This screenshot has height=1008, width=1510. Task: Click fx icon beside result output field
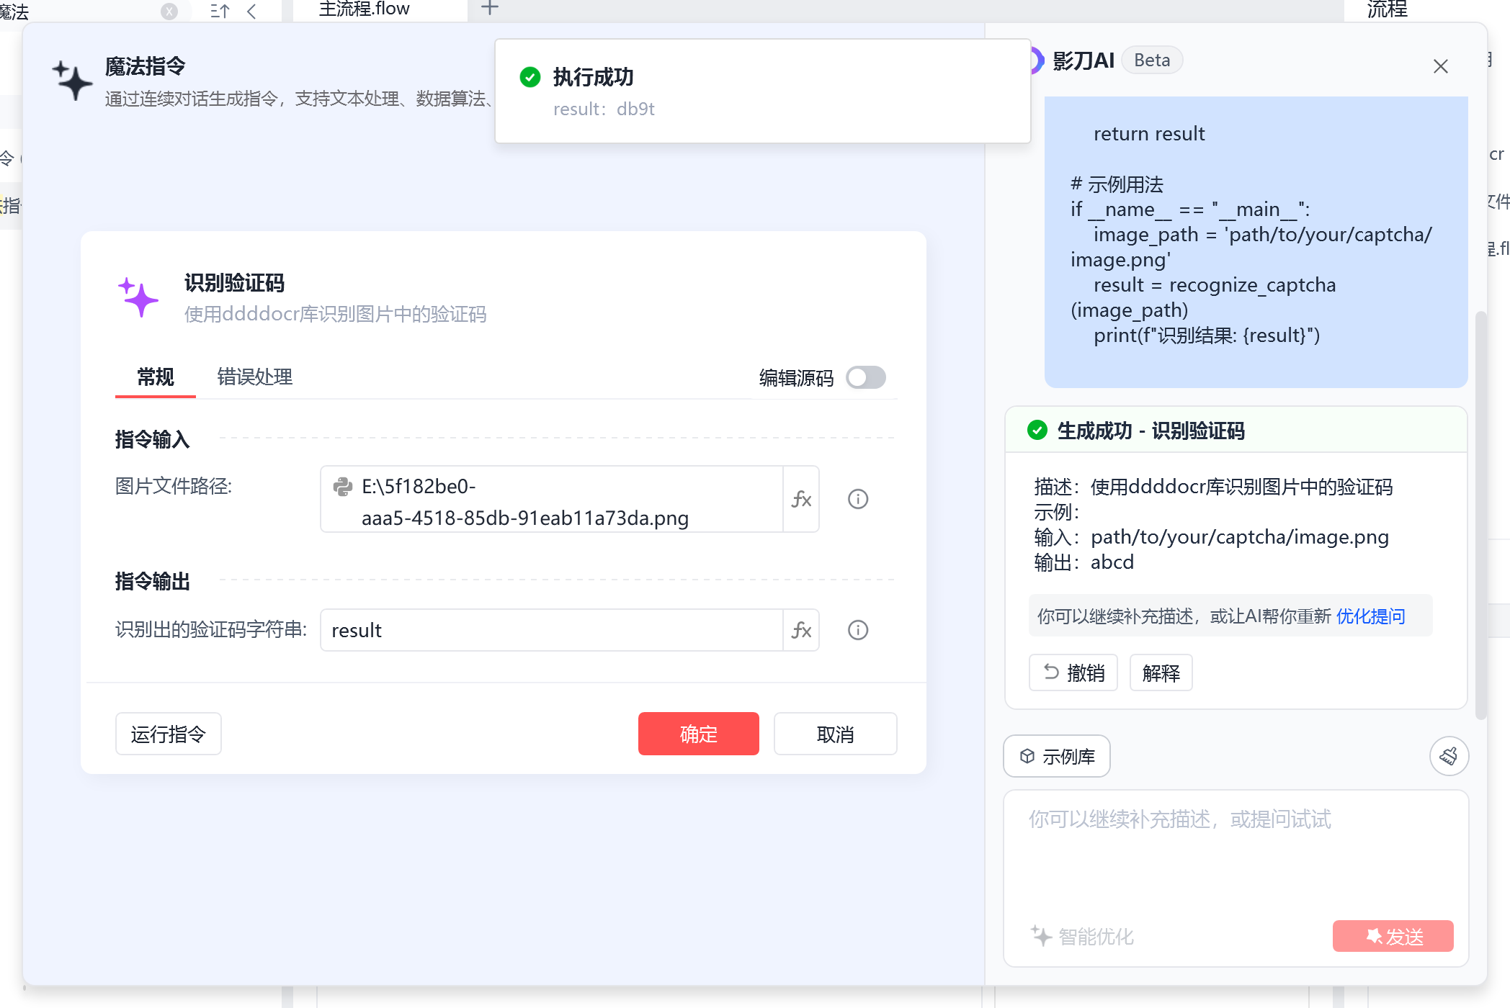tap(801, 630)
